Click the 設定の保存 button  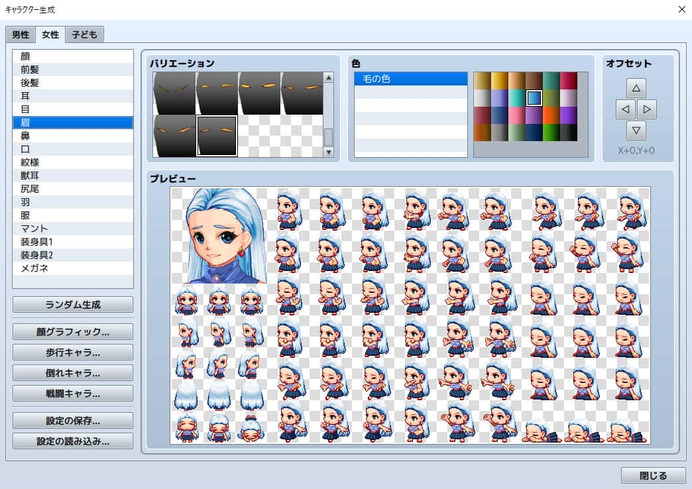(73, 420)
